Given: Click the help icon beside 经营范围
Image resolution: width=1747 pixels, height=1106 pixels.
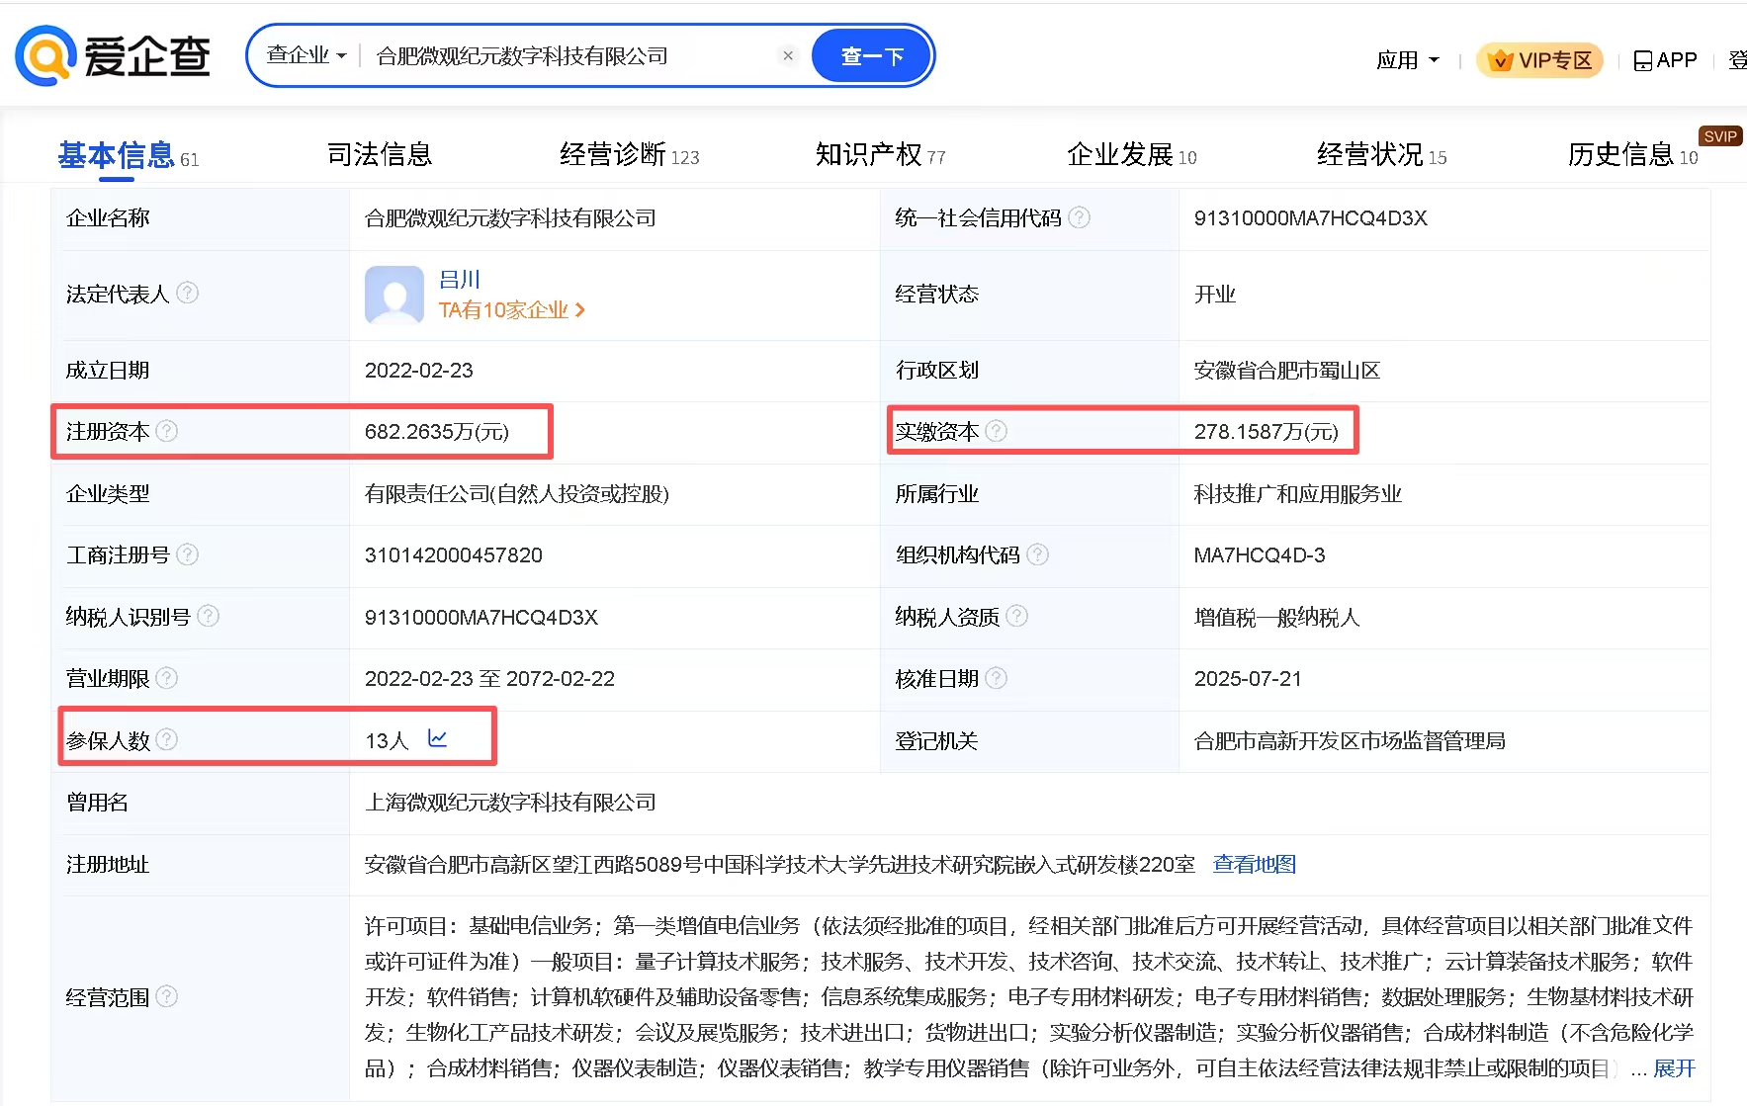Looking at the screenshot, I should click(x=167, y=996).
